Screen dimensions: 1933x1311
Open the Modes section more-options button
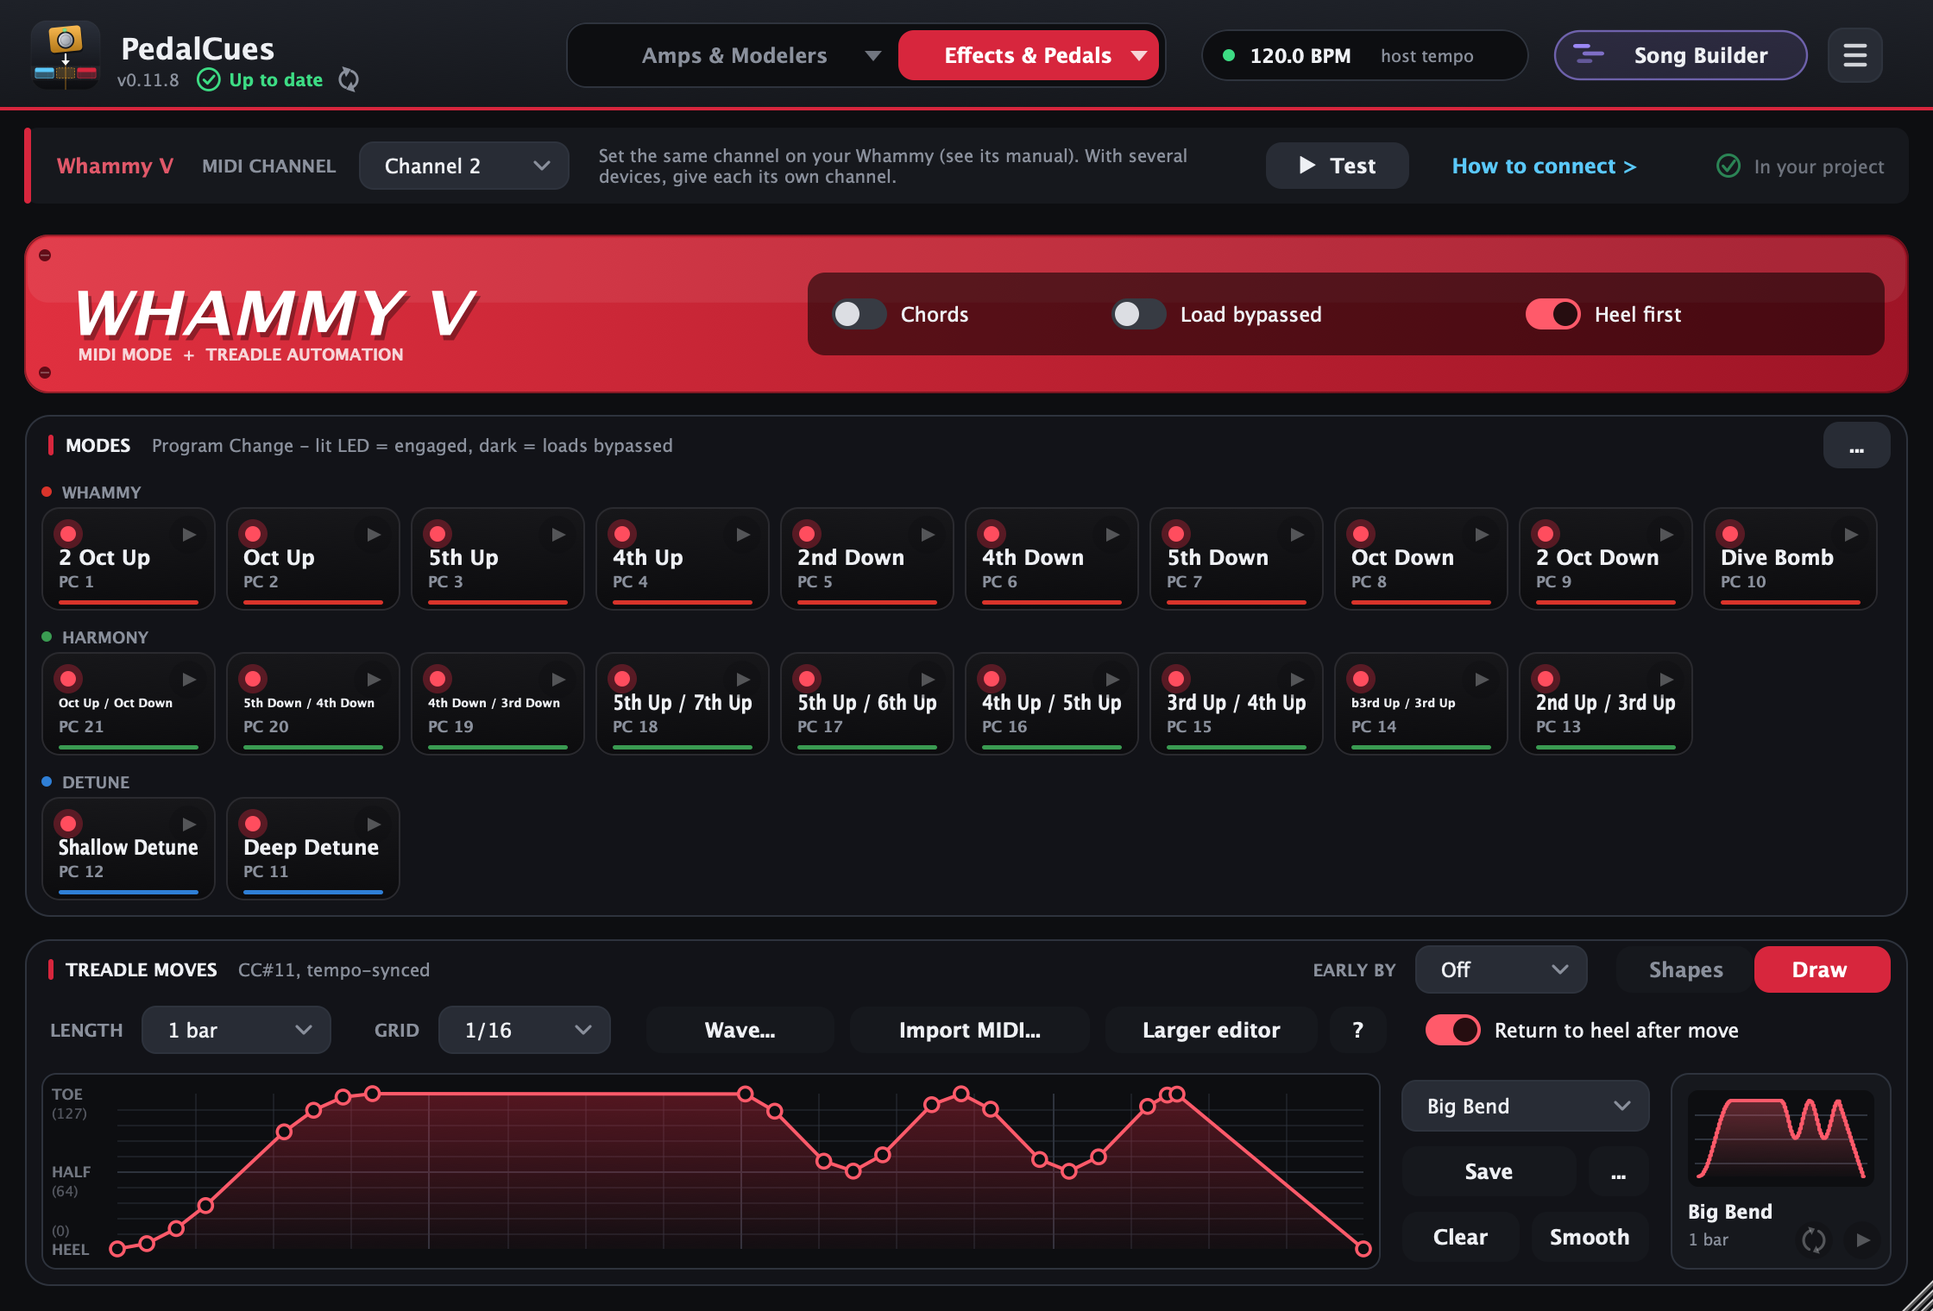click(x=1856, y=446)
